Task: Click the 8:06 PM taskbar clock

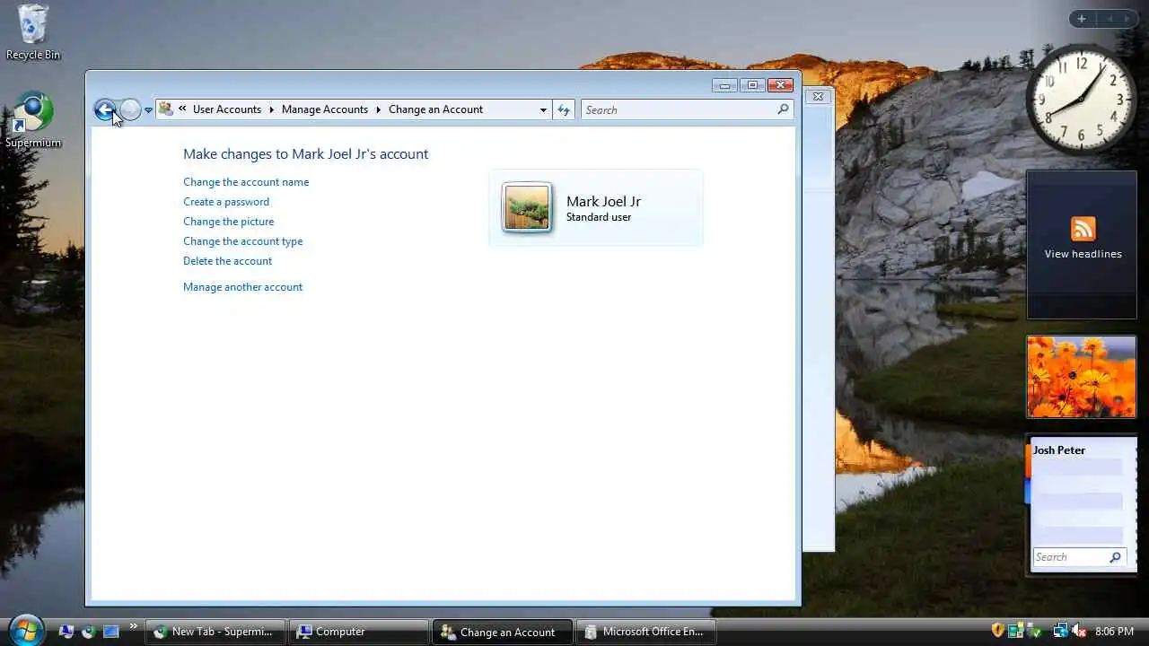Action: (1114, 632)
